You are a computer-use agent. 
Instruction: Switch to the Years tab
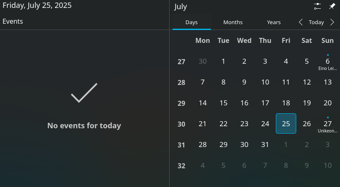[x=274, y=22]
